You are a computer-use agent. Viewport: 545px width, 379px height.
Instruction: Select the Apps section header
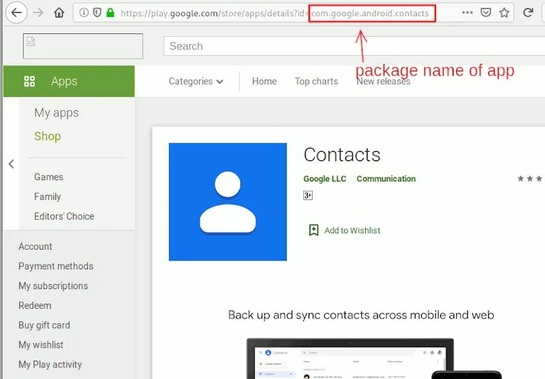point(69,81)
